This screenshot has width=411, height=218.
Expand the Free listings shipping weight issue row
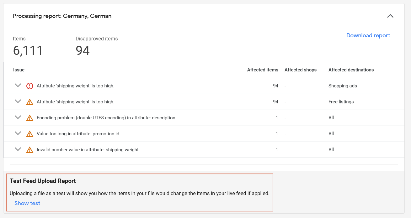18,101
